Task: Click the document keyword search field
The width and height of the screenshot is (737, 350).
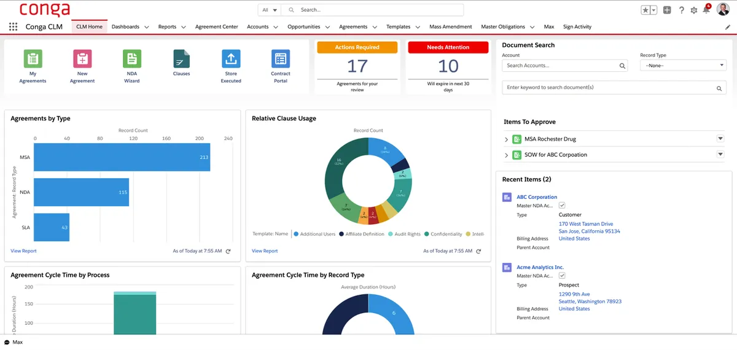Action: [x=614, y=88]
